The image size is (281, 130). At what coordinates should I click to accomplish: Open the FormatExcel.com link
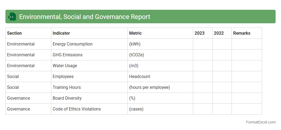coord(260,122)
